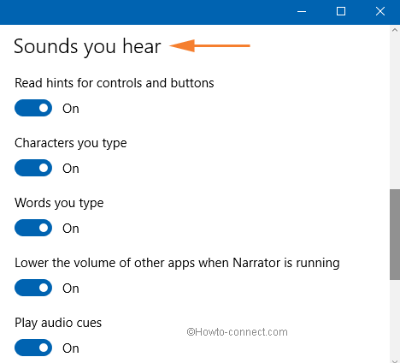The height and width of the screenshot is (363, 400).
Task: Click the Words you type label
Action: (x=59, y=203)
